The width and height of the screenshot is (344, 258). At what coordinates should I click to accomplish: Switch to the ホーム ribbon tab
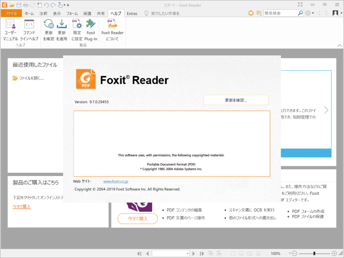click(x=29, y=13)
